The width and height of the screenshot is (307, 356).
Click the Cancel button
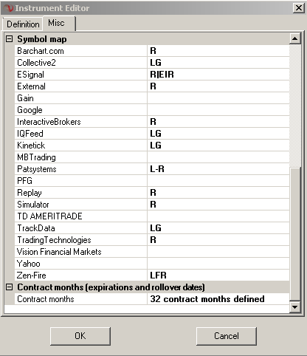tap(227, 336)
